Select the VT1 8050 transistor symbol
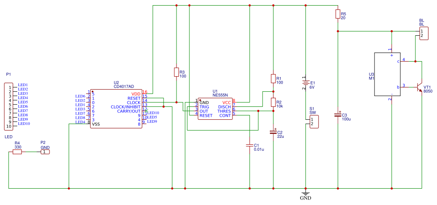This screenshot has height=205, width=437. pos(419,87)
